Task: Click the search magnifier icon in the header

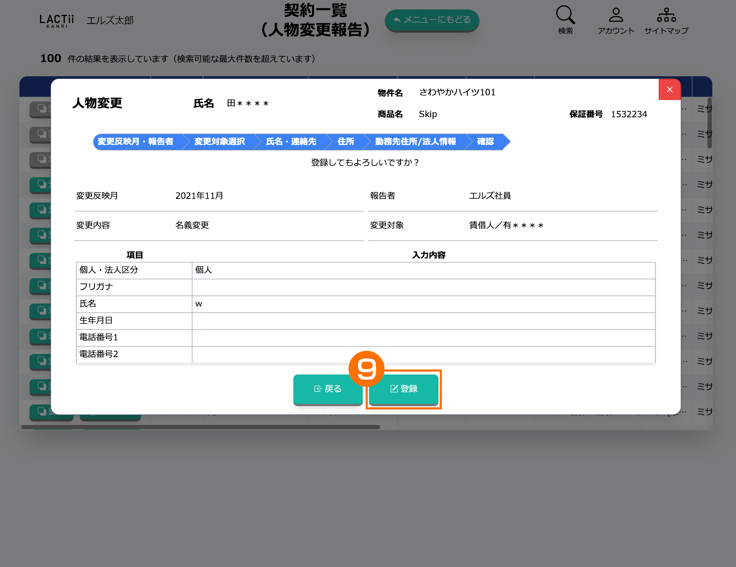Action: click(x=565, y=15)
